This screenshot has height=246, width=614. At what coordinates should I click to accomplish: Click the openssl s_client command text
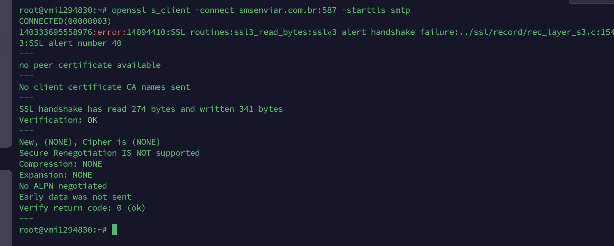click(x=151, y=10)
